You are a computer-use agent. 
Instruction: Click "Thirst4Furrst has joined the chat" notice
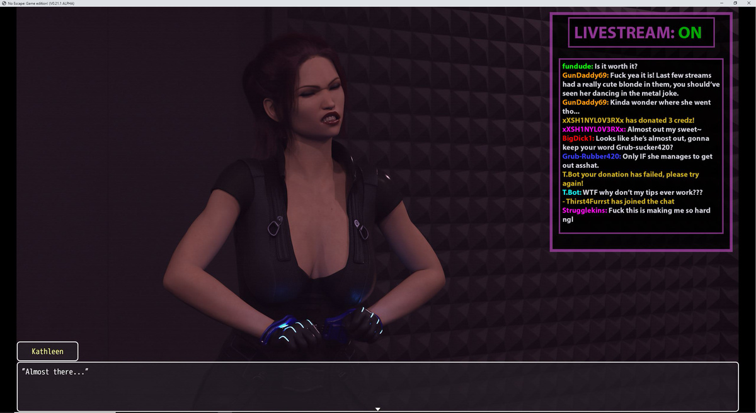(619, 202)
